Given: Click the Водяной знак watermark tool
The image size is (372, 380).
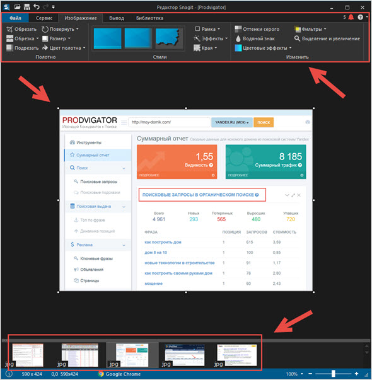Looking at the screenshot, I should (x=255, y=38).
